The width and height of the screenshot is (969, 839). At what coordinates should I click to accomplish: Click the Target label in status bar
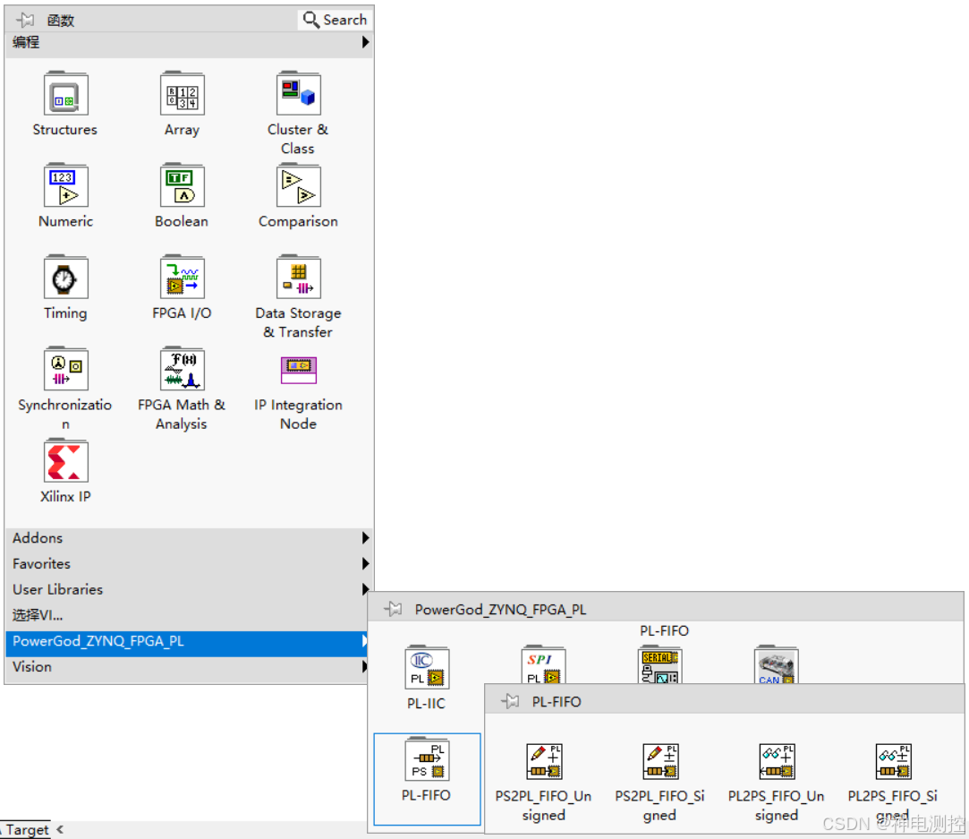[27, 830]
